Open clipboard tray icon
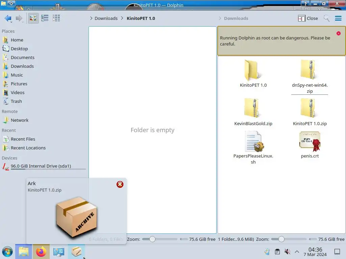The width and height of the screenshot is (346, 259). (x=277, y=252)
